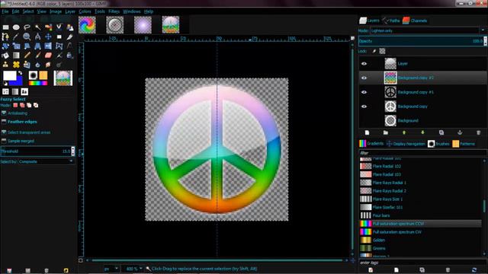The height and width of the screenshot is (274, 488).
Task: Select the Perspective tool
Action: coord(37,46)
